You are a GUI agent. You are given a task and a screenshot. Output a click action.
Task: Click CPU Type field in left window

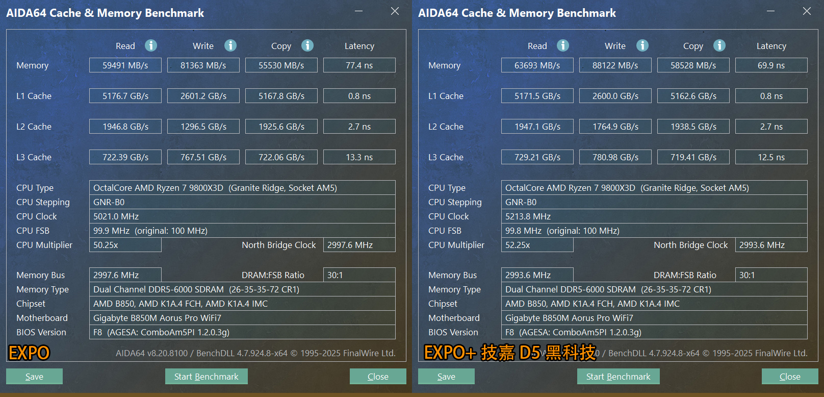click(x=242, y=188)
